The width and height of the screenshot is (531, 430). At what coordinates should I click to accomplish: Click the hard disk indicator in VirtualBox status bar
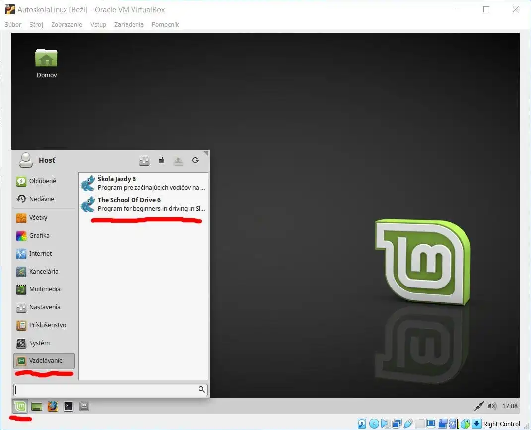[x=362, y=424]
